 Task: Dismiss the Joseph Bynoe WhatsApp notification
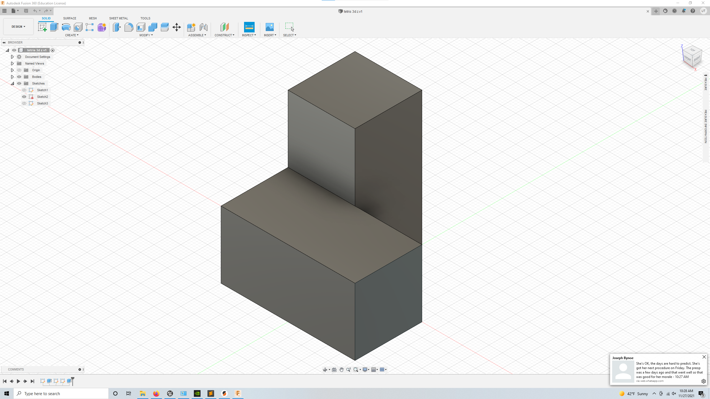[704, 357]
